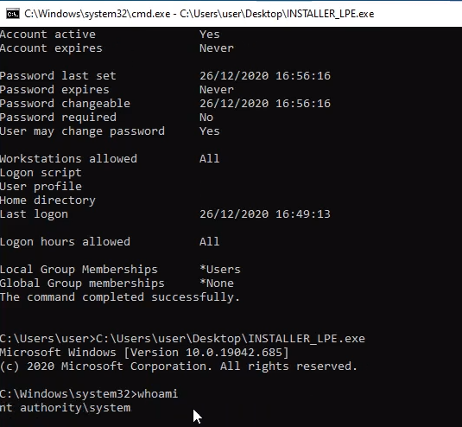
Task: Click the 'Password required' No value
Action: [206, 118]
